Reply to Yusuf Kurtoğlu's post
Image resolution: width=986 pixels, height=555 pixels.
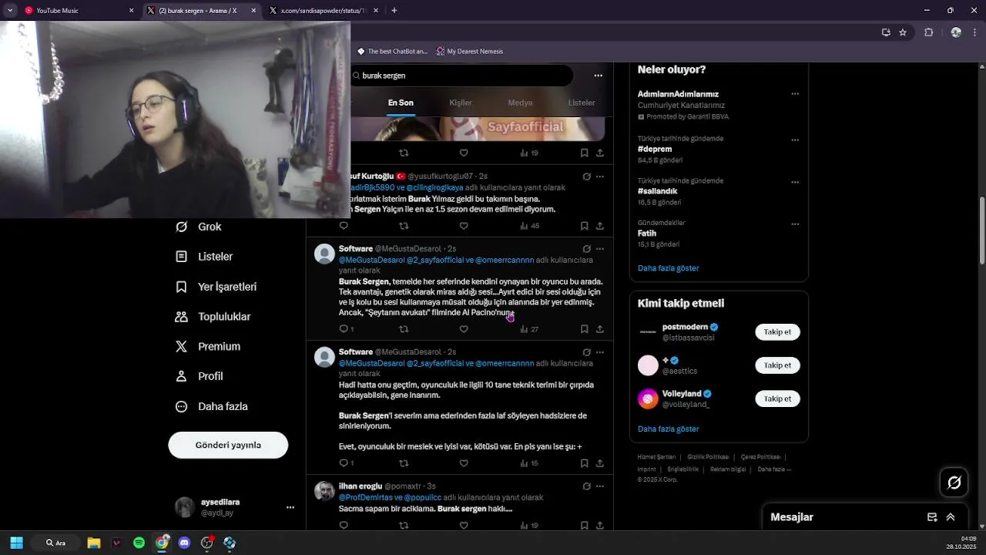344,226
